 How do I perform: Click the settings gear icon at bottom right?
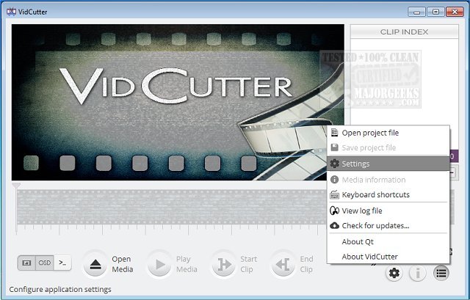pyautogui.click(x=394, y=273)
